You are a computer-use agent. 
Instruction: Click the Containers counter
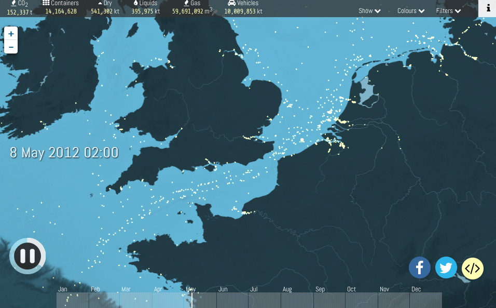click(x=61, y=7)
